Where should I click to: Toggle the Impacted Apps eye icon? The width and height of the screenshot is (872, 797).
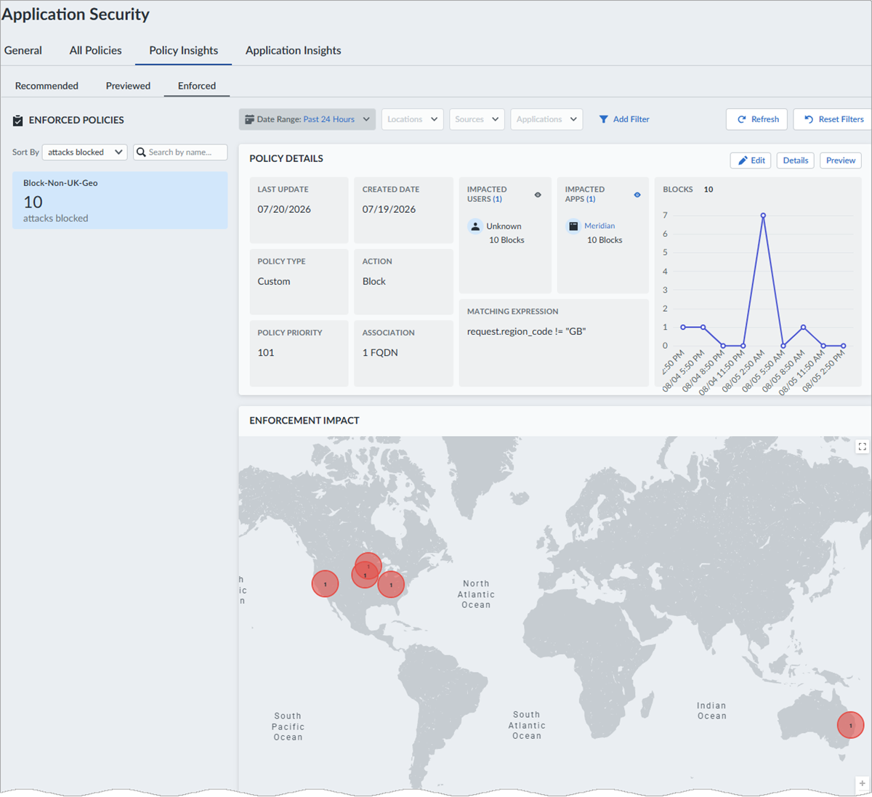(x=637, y=195)
